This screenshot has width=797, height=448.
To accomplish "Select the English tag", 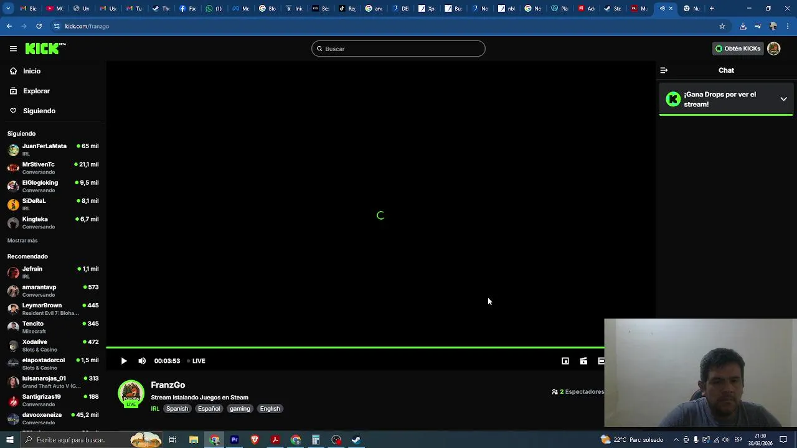I will click(x=270, y=409).
